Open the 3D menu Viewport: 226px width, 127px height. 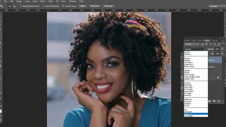[57, 1]
